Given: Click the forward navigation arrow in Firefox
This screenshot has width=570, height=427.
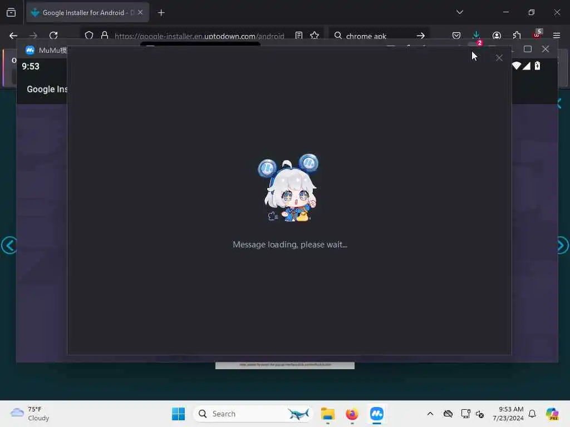Looking at the screenshot, I should tap(33, 36).
